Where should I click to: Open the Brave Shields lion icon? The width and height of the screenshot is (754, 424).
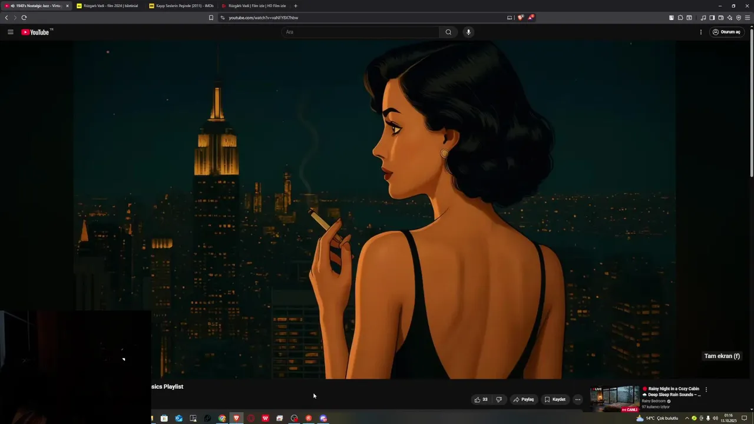520,18
